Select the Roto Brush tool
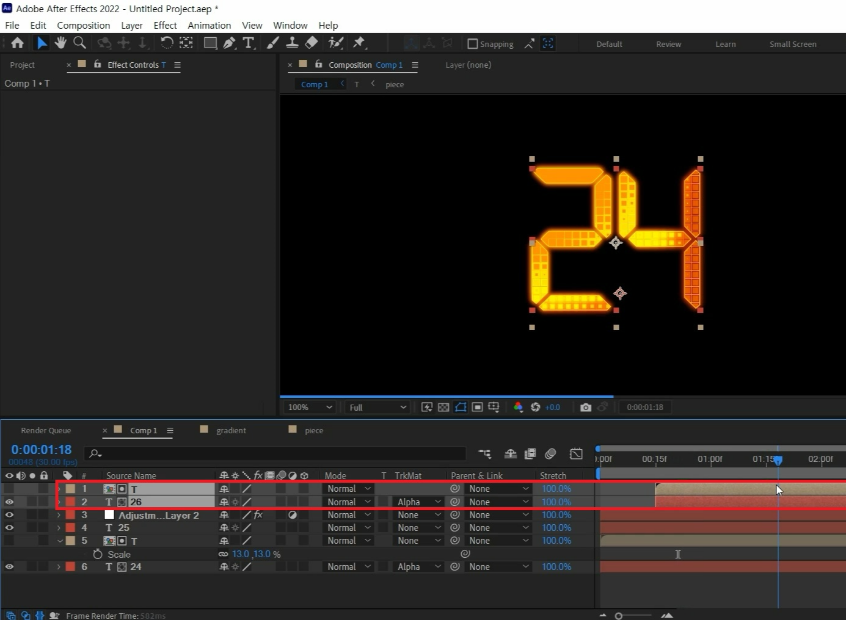The image size is (846, 620). (x=335, y=43)
